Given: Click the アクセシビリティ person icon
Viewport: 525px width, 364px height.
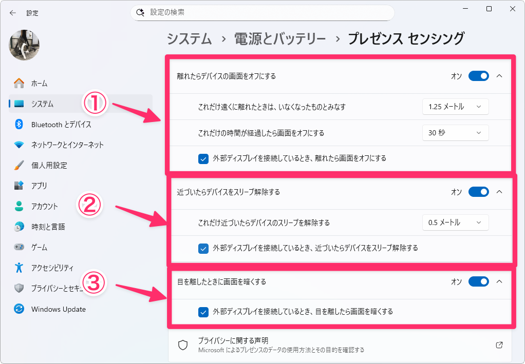Looking at the screenshot, I should [x=19, y=268].
